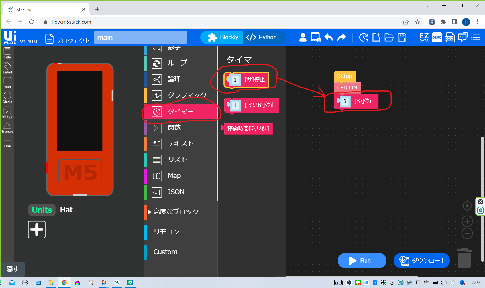Select the LED ON block
This screenshot has width=485, height=288.
(x=347, y=88)
